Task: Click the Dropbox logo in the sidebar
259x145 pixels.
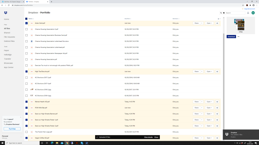Action: pyautogui.click(x=6, y=13)
